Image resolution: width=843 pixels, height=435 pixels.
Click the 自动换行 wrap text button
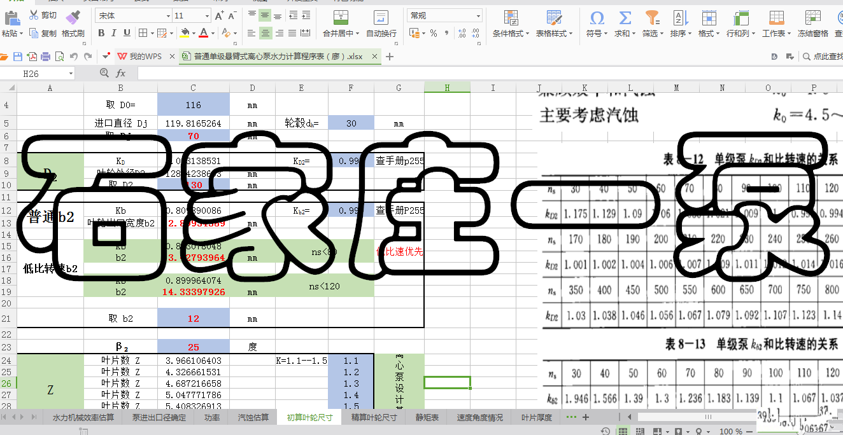pos(381,24)
